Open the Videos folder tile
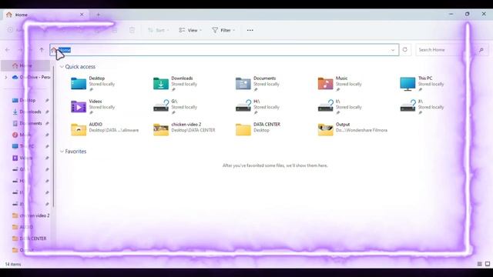Image resolution: width=493 pixels, height=277 pixels. tap(92, 106)
